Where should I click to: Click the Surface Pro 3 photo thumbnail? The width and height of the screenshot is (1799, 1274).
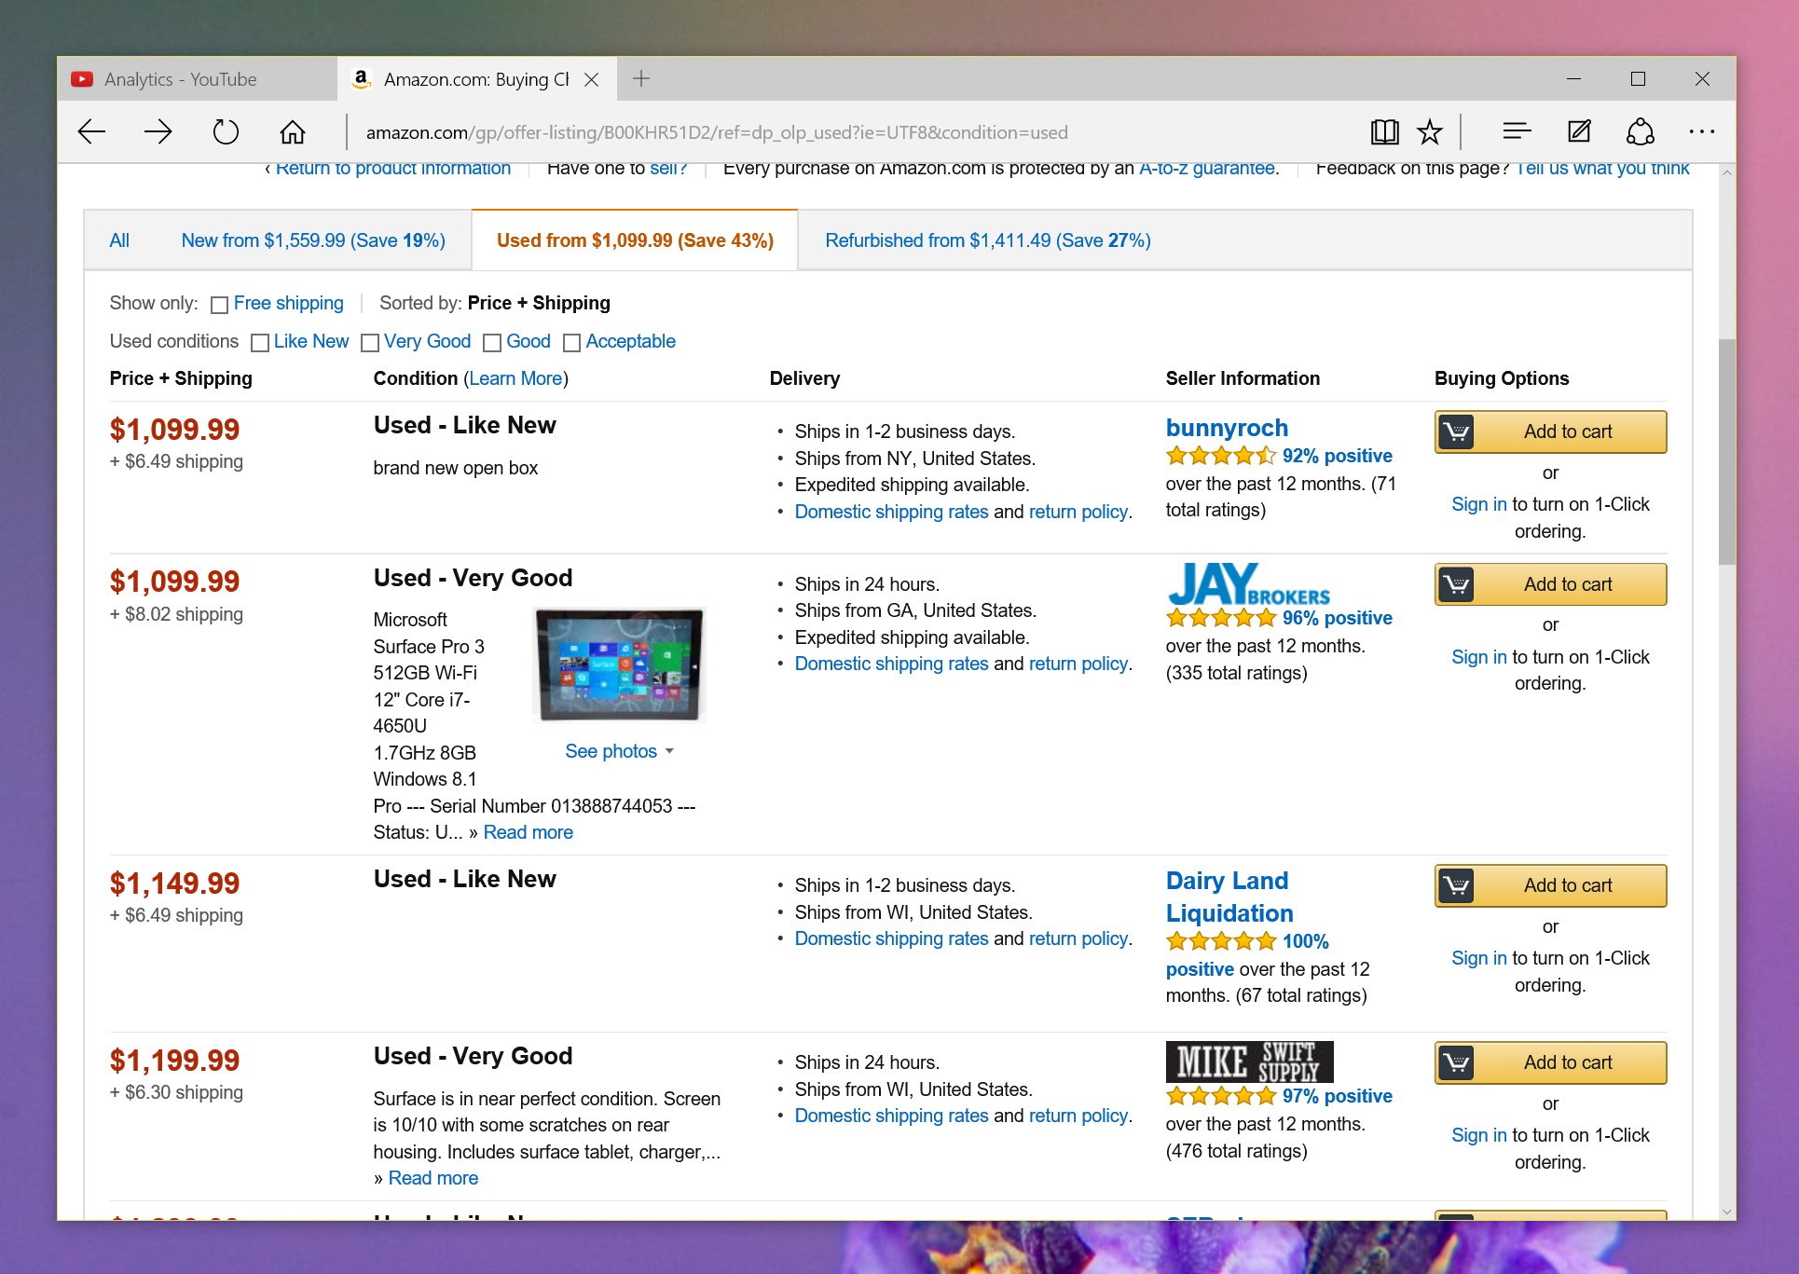pos(619,664)
